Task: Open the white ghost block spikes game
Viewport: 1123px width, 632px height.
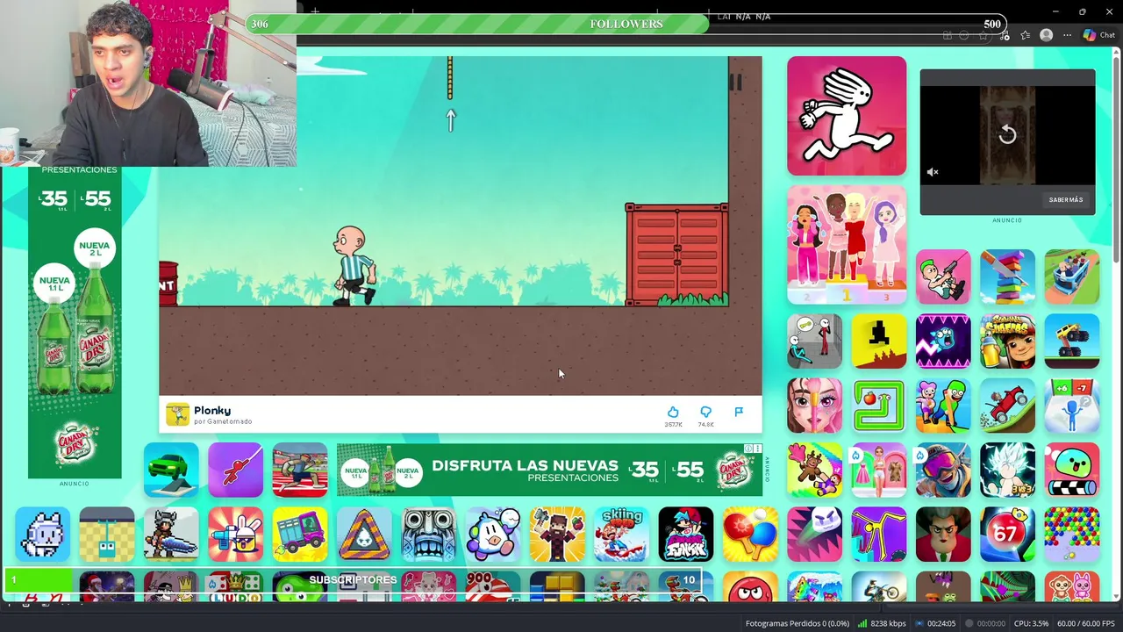Action: (814, 535)
